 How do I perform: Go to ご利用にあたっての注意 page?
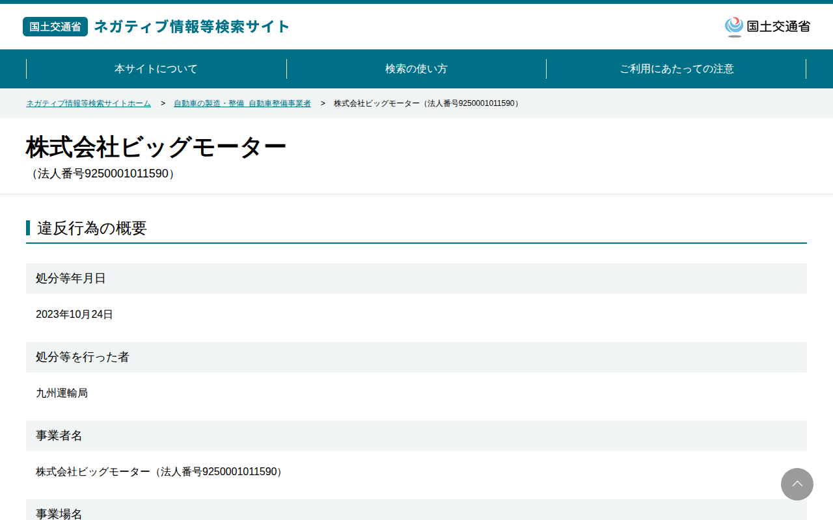pos(677,69)
